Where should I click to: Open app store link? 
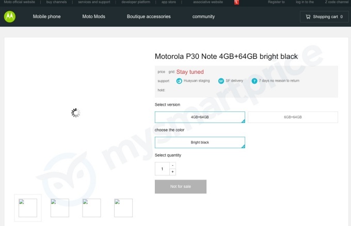pos(169,2)
